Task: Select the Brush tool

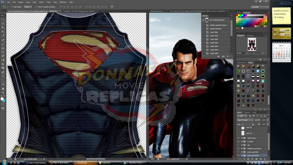Action: [3, 44]
